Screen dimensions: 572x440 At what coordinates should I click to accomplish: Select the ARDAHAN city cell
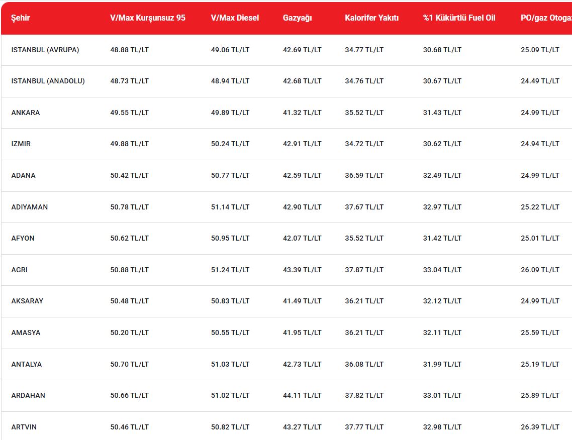click(x=28, y=395)
